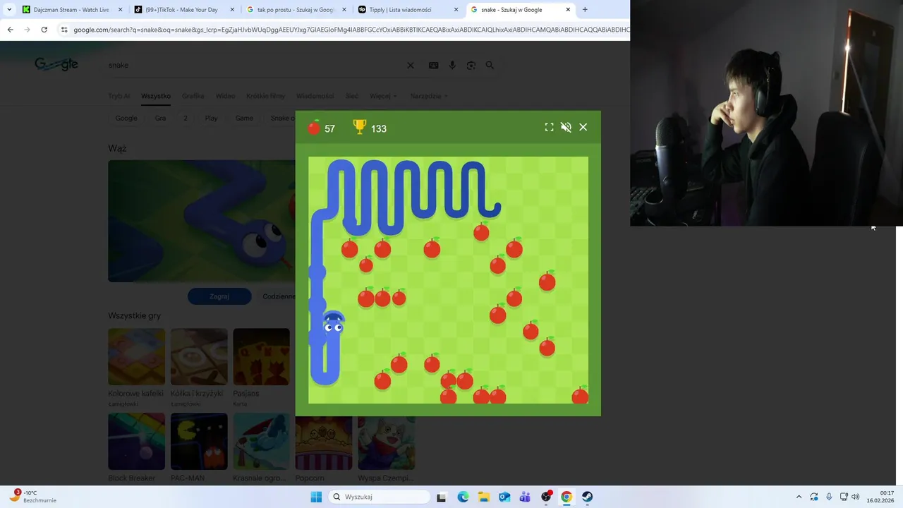Open the on-screen keyboard input tool
Screen dimensions: 903x508
[x=433, y=65]
